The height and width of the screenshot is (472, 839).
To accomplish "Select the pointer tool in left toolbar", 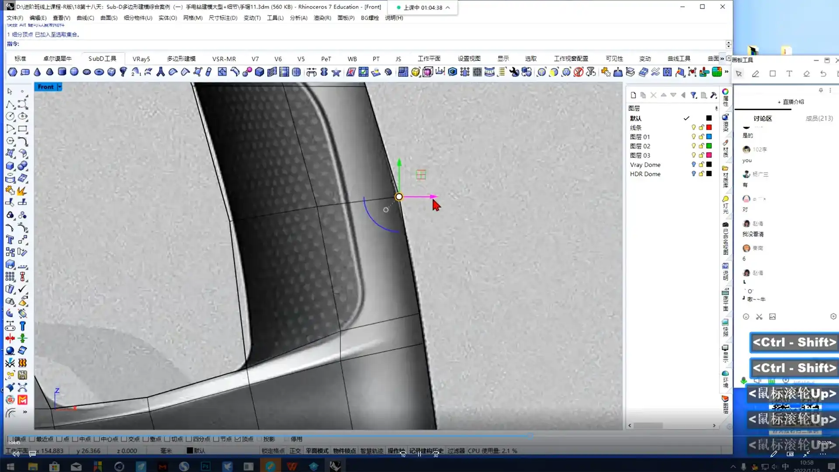I will (x=10, y=91).
